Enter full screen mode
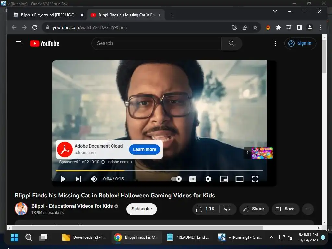The width and height of the screenshot is (332, 249). 255,179
